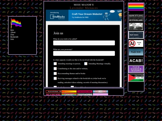Go to the About page
Viewport: 162px width, 121px height.
click(x=13, y=32)
